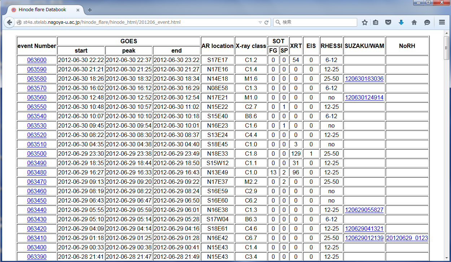Click the 'event Number' column header
This screenshot has width=451, height=262.
coord(37,46)
